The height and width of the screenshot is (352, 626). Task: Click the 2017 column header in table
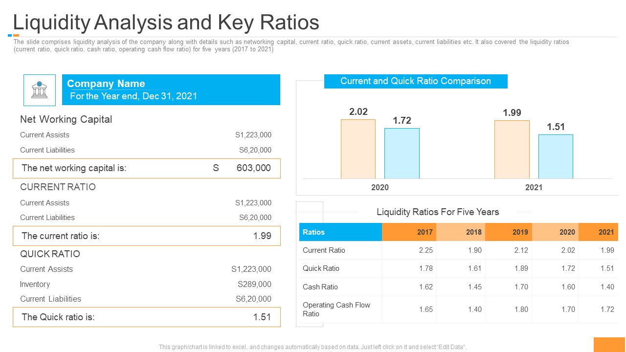coord(409,232)
